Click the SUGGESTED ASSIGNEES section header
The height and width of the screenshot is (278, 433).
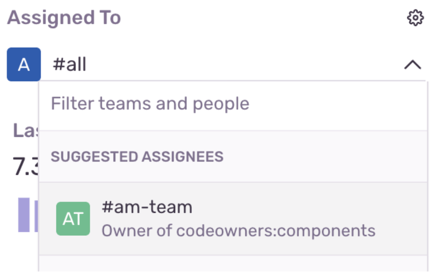tap(137, 156)
